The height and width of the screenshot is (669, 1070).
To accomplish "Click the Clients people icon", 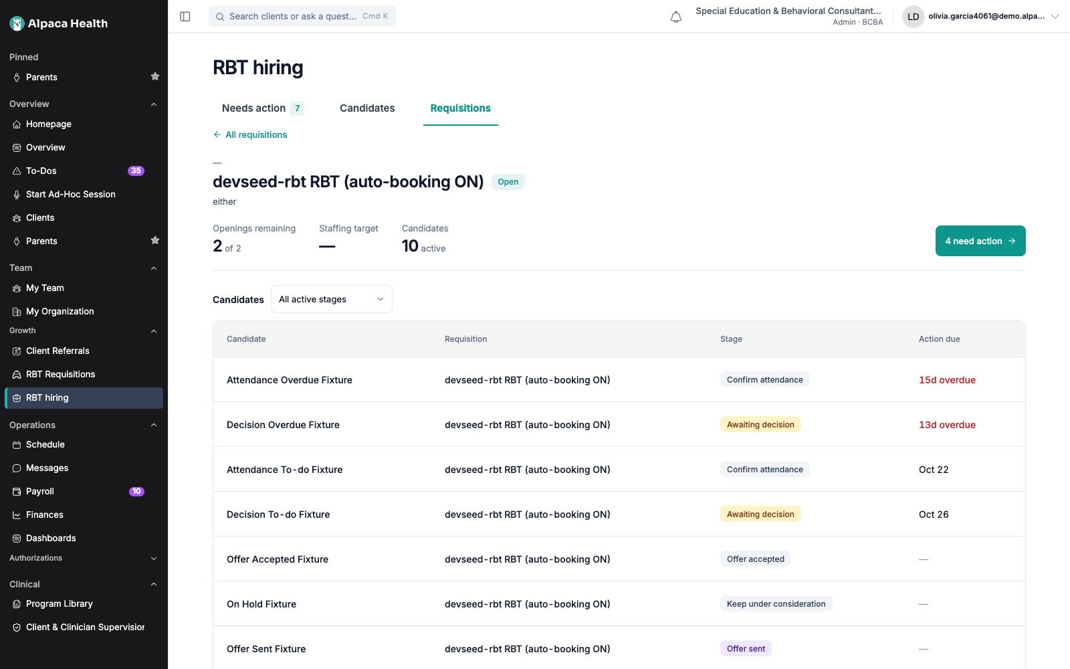I will (x=17, y=218).
